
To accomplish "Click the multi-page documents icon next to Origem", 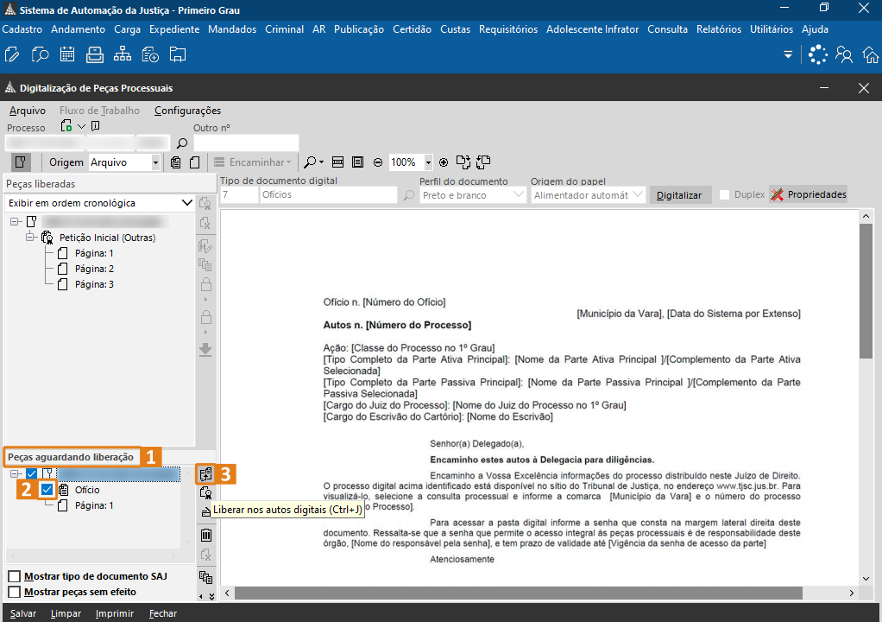I will pyautogui.click(x=176, y=162).
